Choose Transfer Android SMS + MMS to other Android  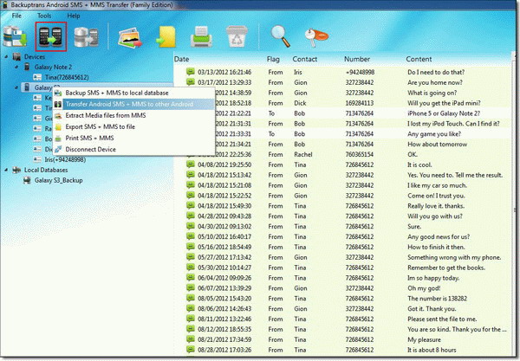(x=134, y=105)
